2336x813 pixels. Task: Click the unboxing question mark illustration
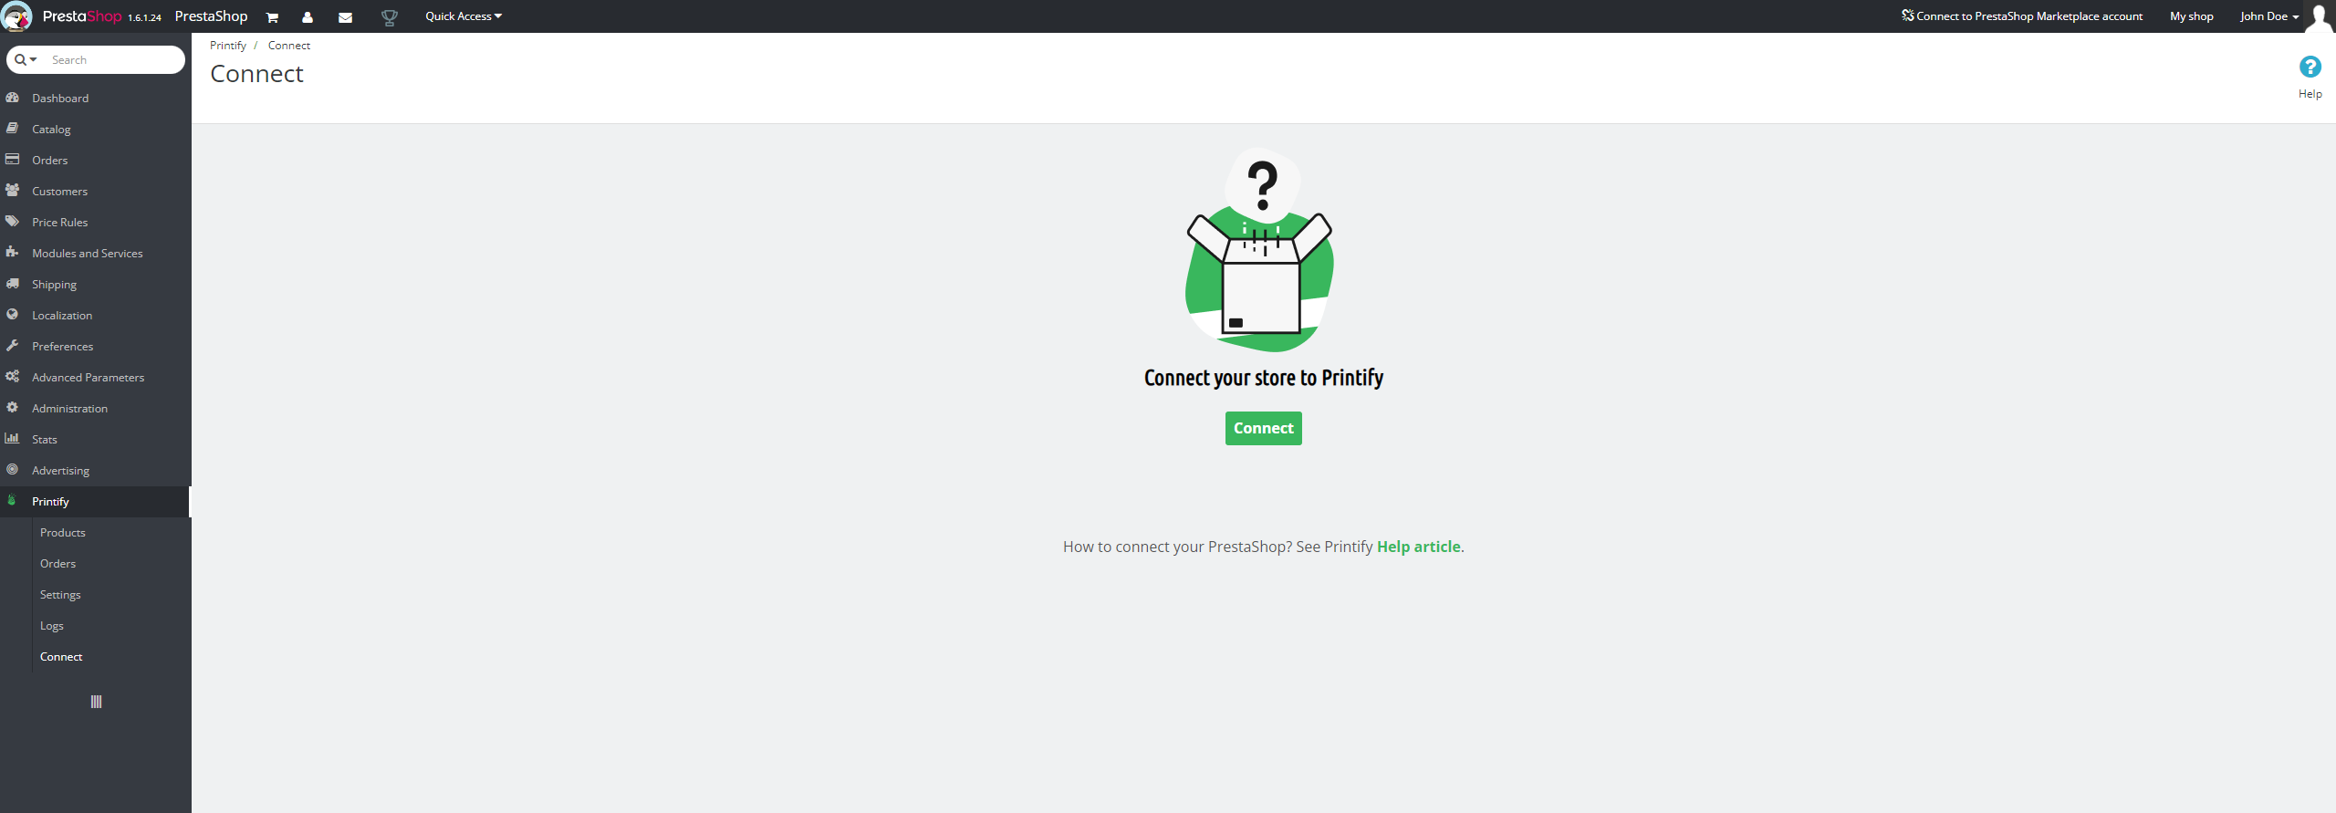(1260, 249)
